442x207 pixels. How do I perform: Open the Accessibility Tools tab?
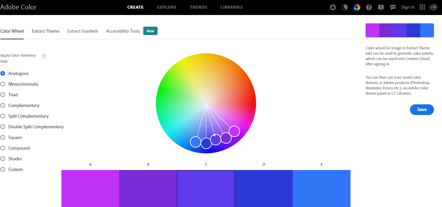[x=123, y=31]
